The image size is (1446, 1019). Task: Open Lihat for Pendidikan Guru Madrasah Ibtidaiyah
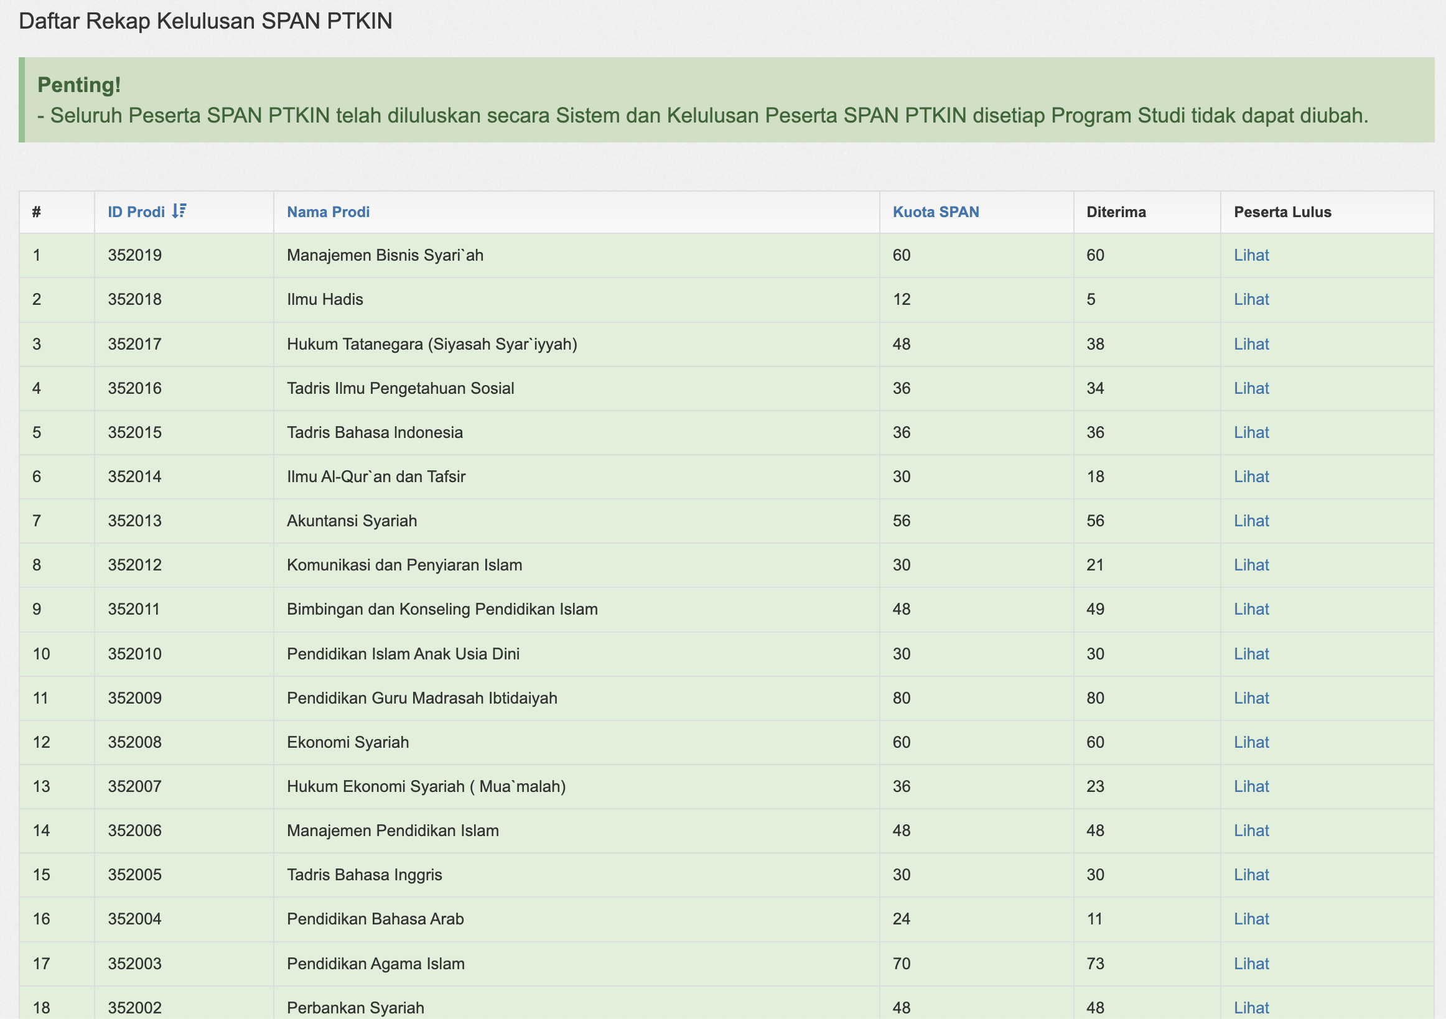click(x=1251, y=698)
